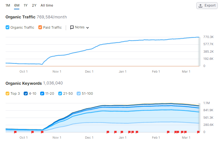Viewport: 219px width, 143px height.
Task: Expand the Notes dropdown chevron
Action: [88, 28]
